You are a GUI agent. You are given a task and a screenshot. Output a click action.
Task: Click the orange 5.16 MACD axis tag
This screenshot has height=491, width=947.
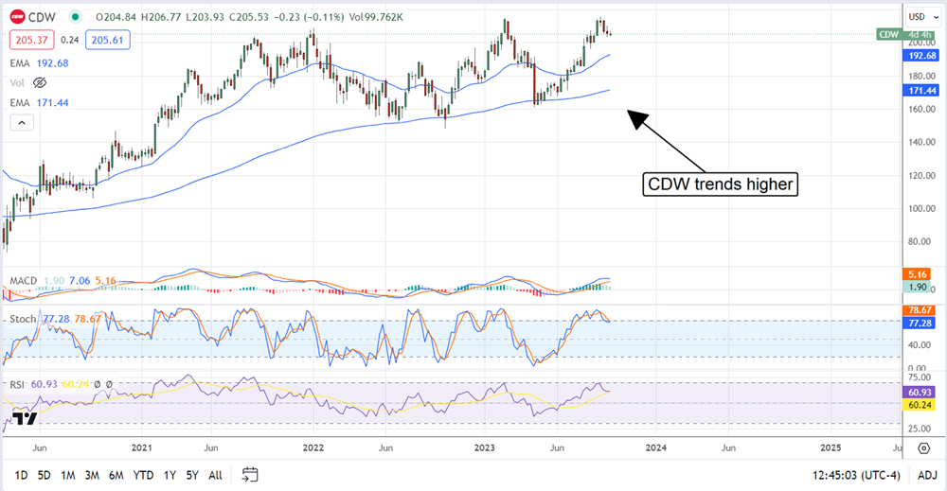click(918, 274)
